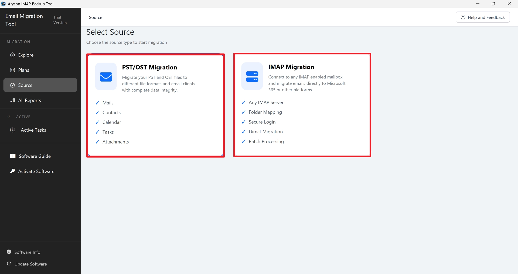Open the Source menu item in sidebar
Image resolution: width=518 pixels, height=274 pixels.
point(40,85)
